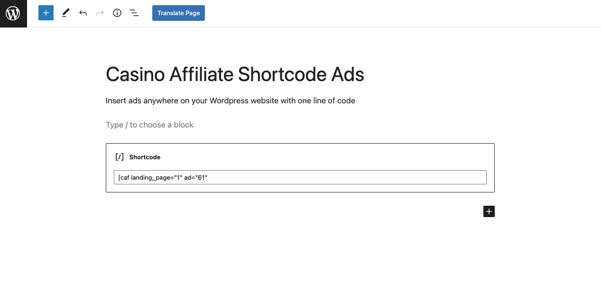Open the List View outline icon

click(134, 13)
